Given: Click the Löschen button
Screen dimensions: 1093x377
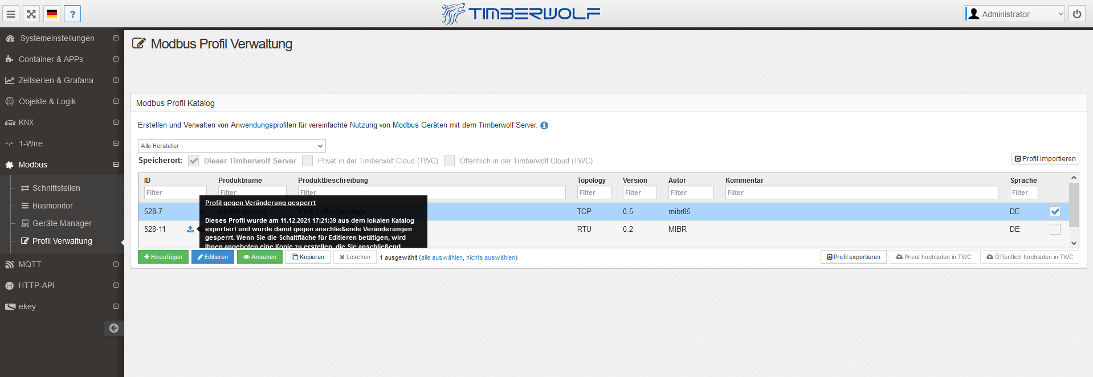Looking at the screenshot, I should (x=355, y=257).
